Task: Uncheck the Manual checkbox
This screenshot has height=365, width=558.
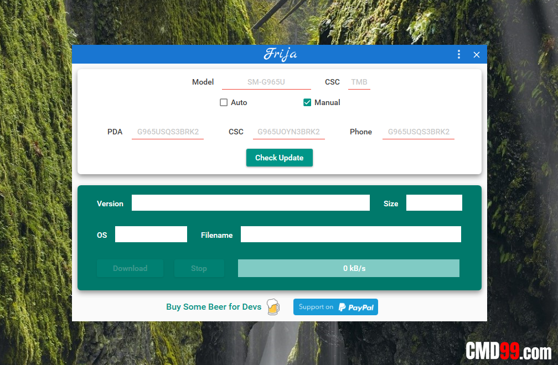Action: click(307, 102)
